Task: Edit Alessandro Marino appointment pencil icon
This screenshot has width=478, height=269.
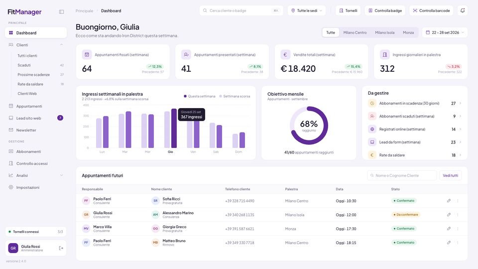Action: point(449,215)
